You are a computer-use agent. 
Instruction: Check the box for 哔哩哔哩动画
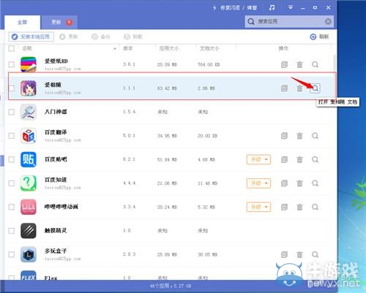coord(12,207)
